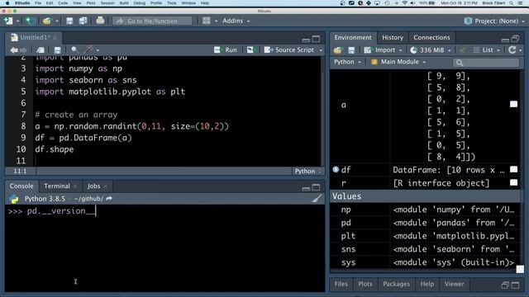Screen dimensions: 529x297
Task: Switch to the Files tab
Action: 341,284
